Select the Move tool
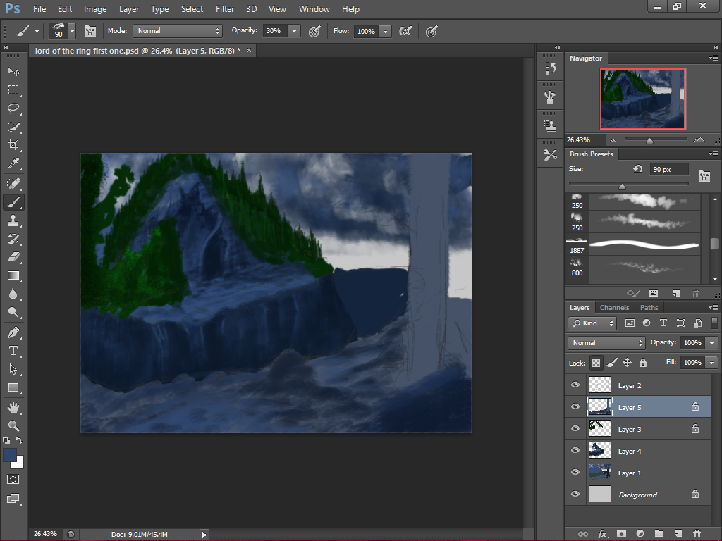Screen dimensions: 722x541 pos(13,71)
